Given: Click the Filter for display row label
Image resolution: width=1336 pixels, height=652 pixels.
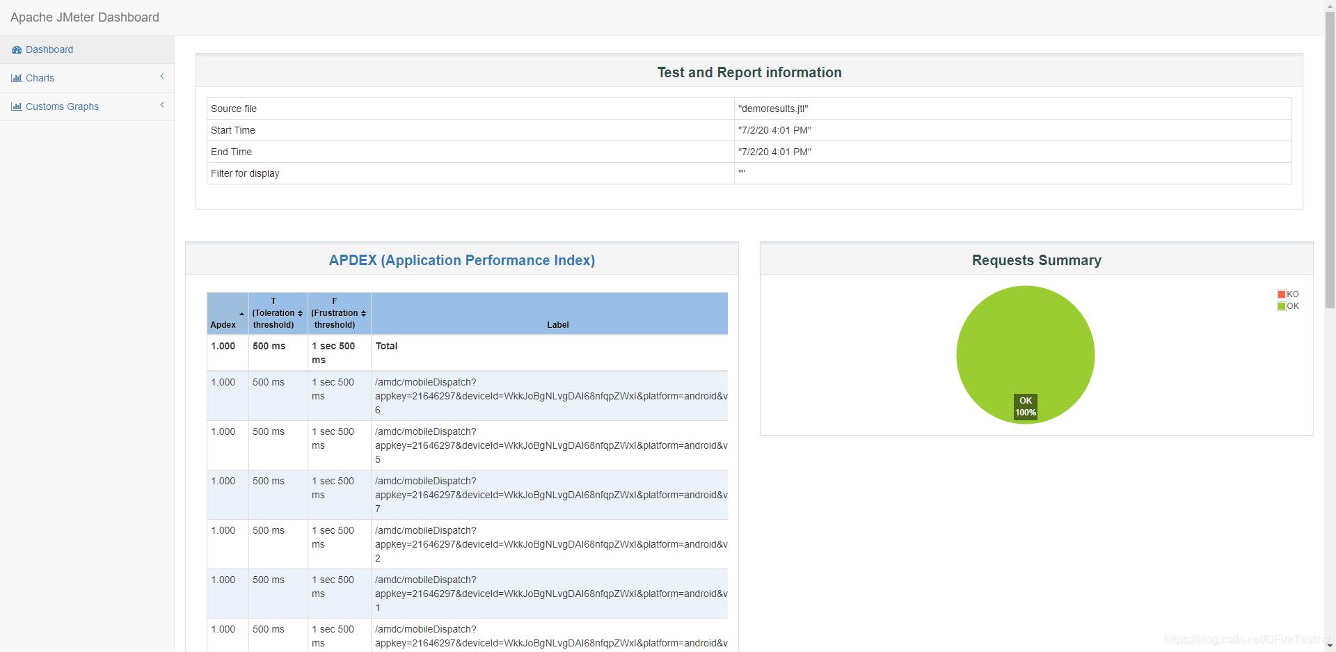Looking at the screenshot, I should pos(245,173).
